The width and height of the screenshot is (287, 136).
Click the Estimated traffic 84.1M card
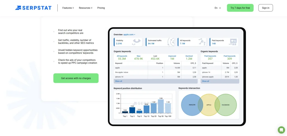tap(160, 42)
